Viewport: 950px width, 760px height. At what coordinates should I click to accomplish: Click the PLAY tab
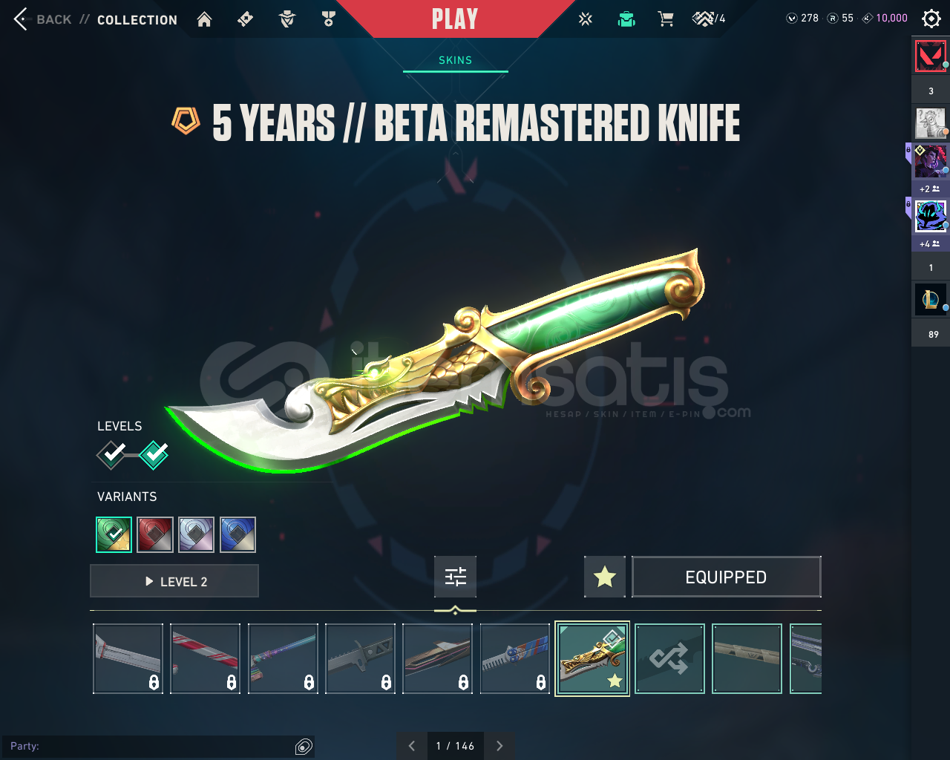coord(455,19)
